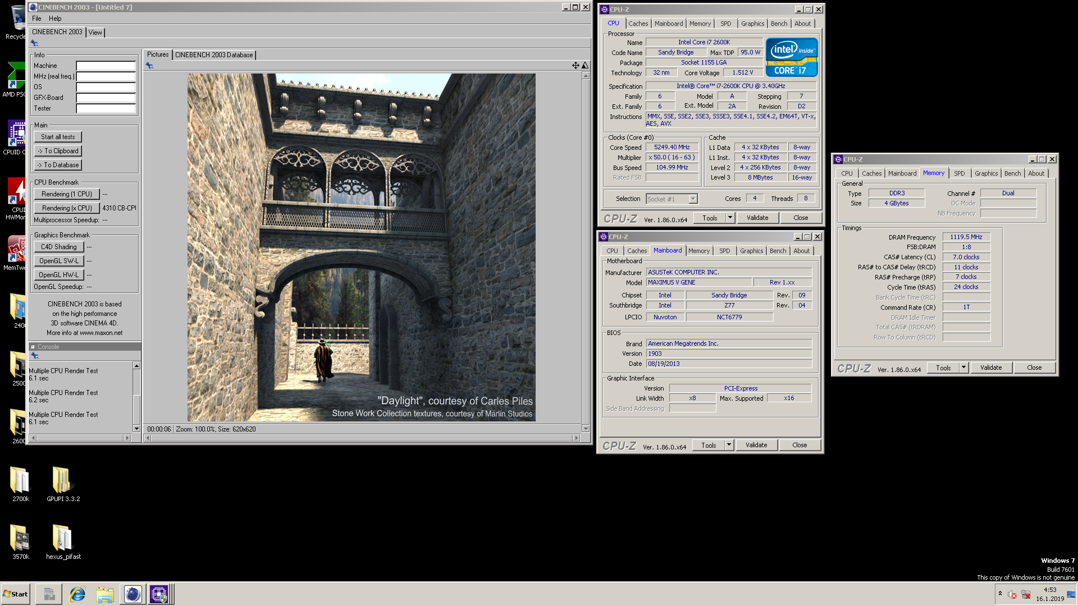
Task: Open the File menu in CINEBENCH
Action: click(x=36, y=19)
